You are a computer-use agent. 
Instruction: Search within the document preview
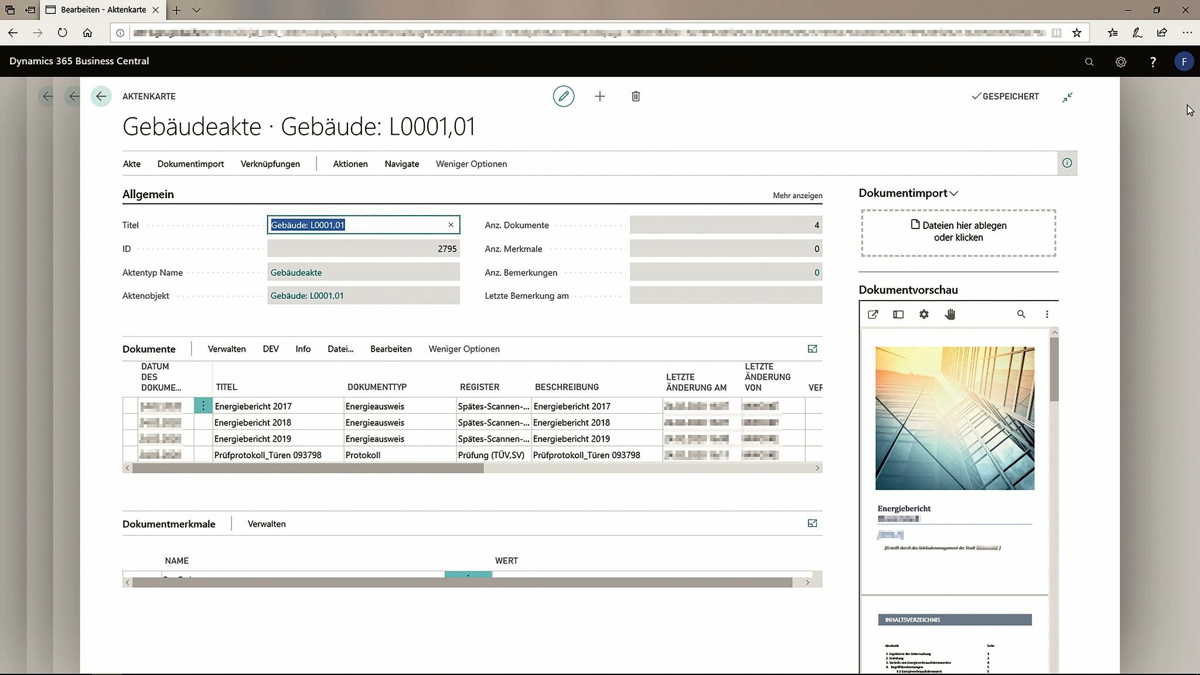[1021, 315]
